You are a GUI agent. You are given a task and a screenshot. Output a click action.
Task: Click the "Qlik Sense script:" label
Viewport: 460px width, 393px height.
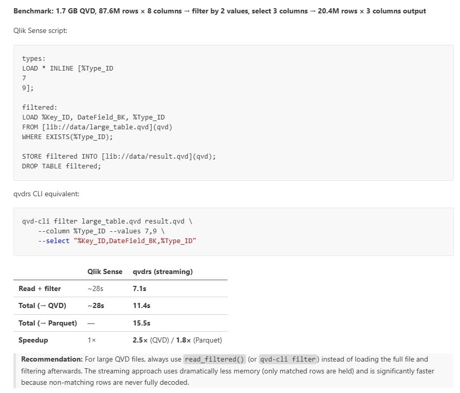(40, 31)
